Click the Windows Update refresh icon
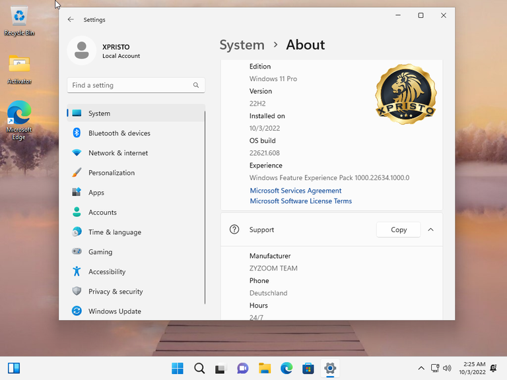The height and width of the screenshot is (380, 507). click(77, 311)
